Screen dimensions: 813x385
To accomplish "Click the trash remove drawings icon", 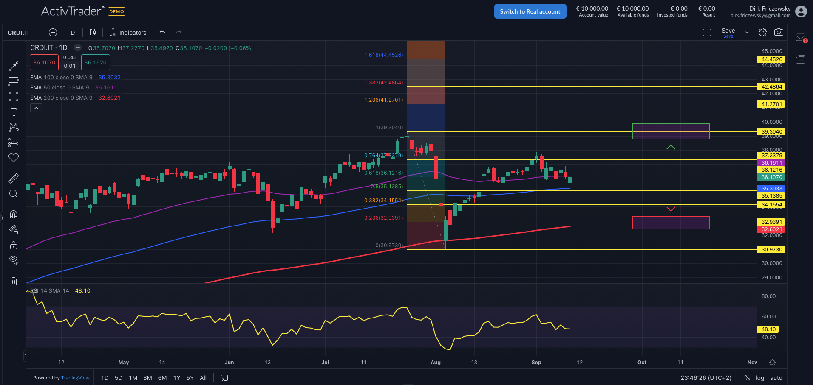I will click(14, 281).
